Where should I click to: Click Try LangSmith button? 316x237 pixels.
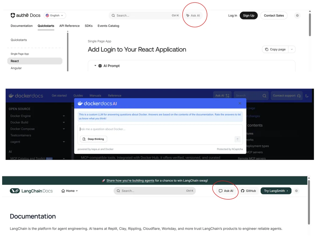[276, 191]
